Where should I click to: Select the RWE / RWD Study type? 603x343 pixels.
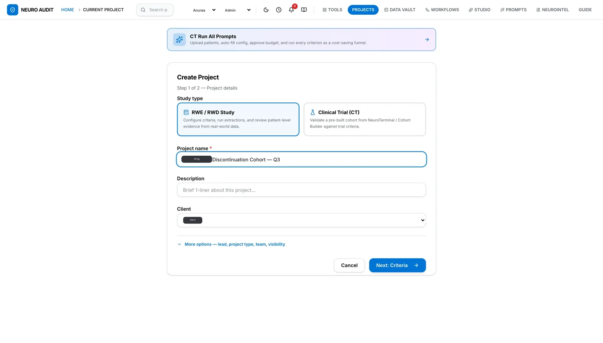(238, 119)
